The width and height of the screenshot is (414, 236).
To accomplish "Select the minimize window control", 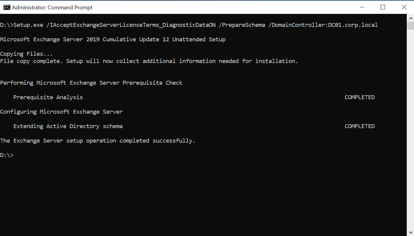I will point(362,7).
